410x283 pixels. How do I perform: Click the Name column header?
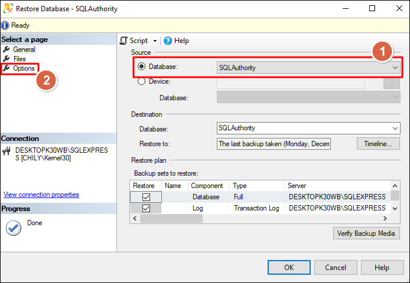175,186
